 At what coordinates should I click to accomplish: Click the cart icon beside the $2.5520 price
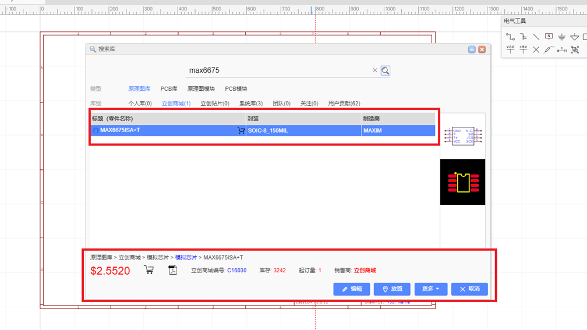pos(149,270)
